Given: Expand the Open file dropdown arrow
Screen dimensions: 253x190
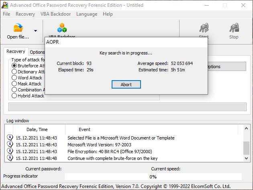Looking at the screenshot, I should 35,31.
